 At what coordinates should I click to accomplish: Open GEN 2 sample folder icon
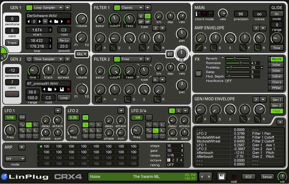[x=50, y=89]
